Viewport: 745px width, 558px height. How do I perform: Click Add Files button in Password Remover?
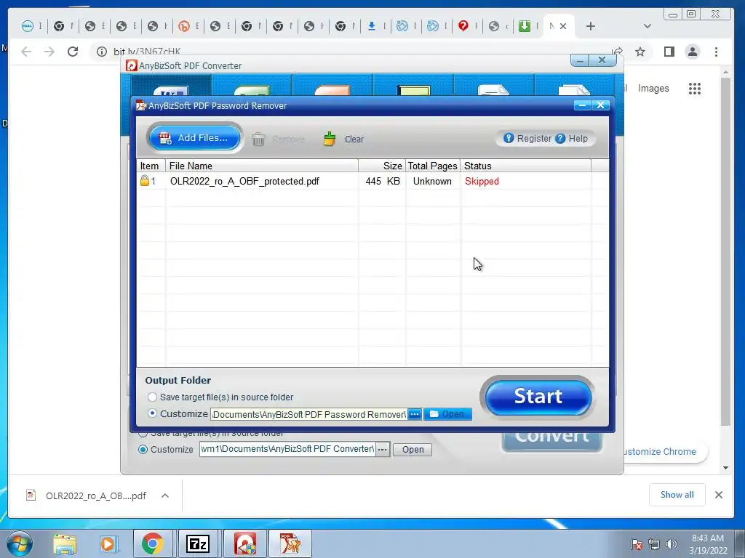(195, 138)
